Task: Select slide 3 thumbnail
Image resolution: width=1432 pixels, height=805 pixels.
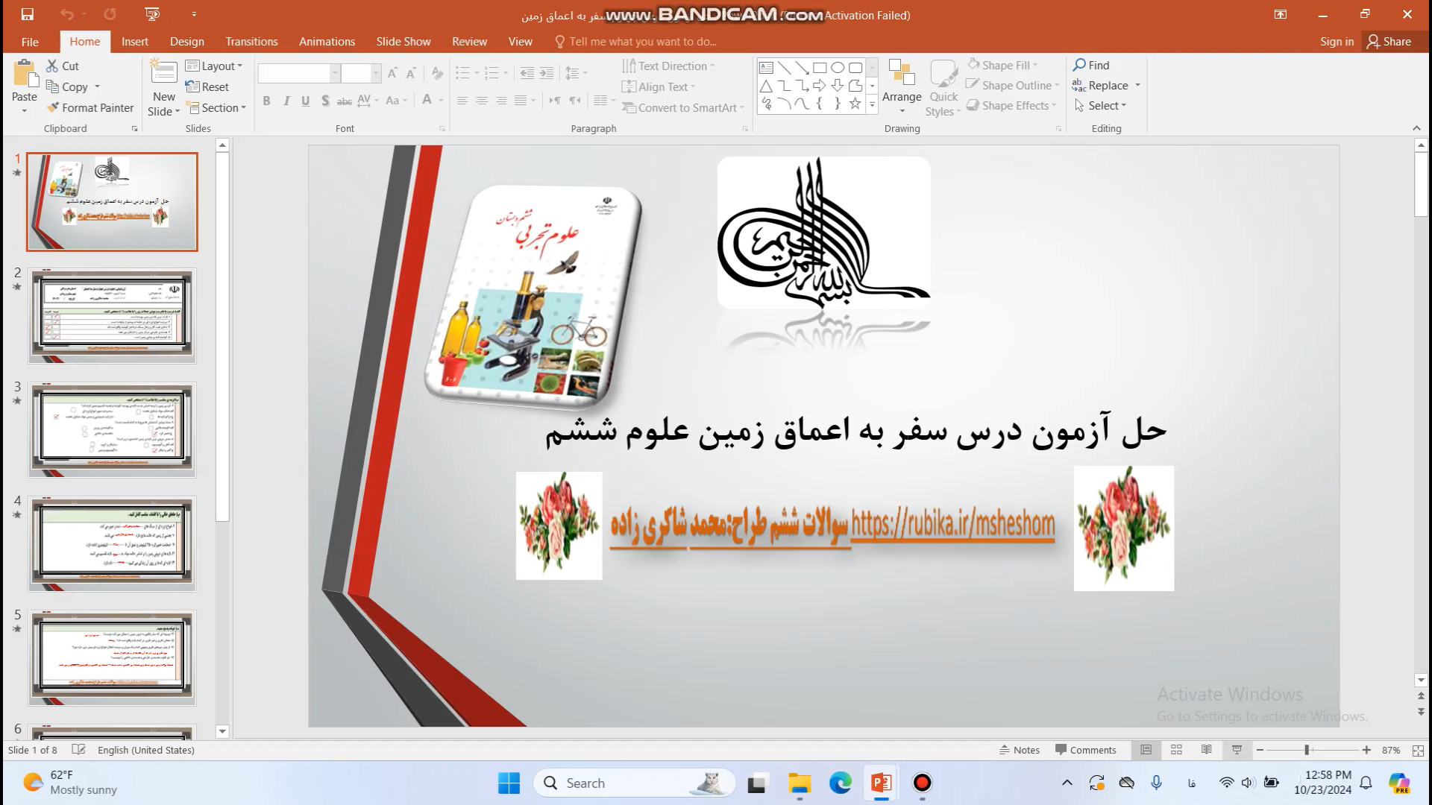Action: 112,430
